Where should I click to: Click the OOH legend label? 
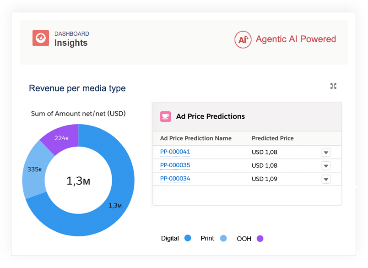click(244, 239)
